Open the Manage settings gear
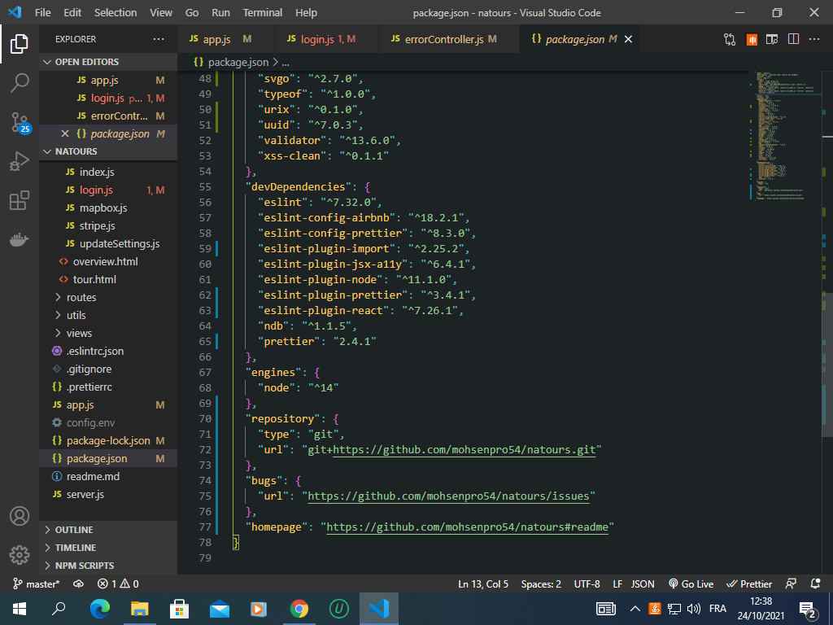833x625 pixels. (20, 555)
